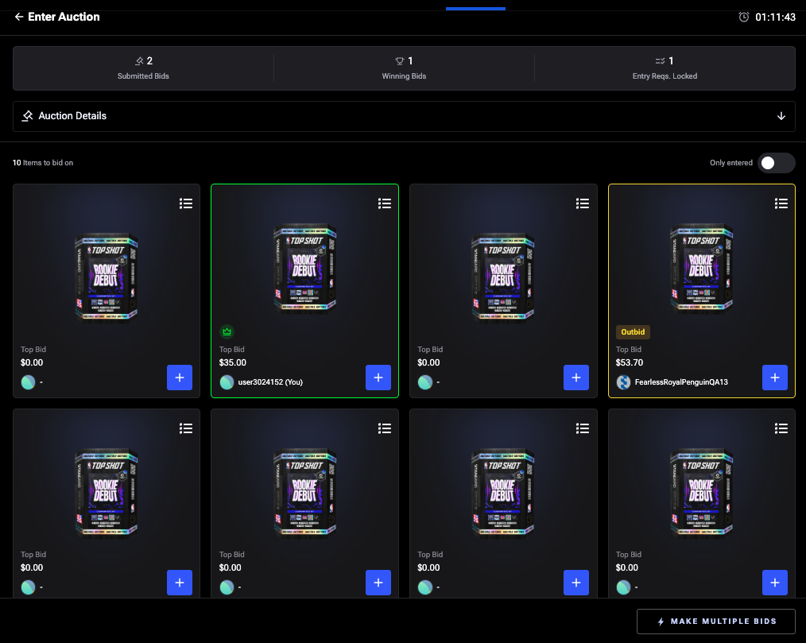
Task: Click the "$53.70" top bid amount
Action: [x=630, y=363]
